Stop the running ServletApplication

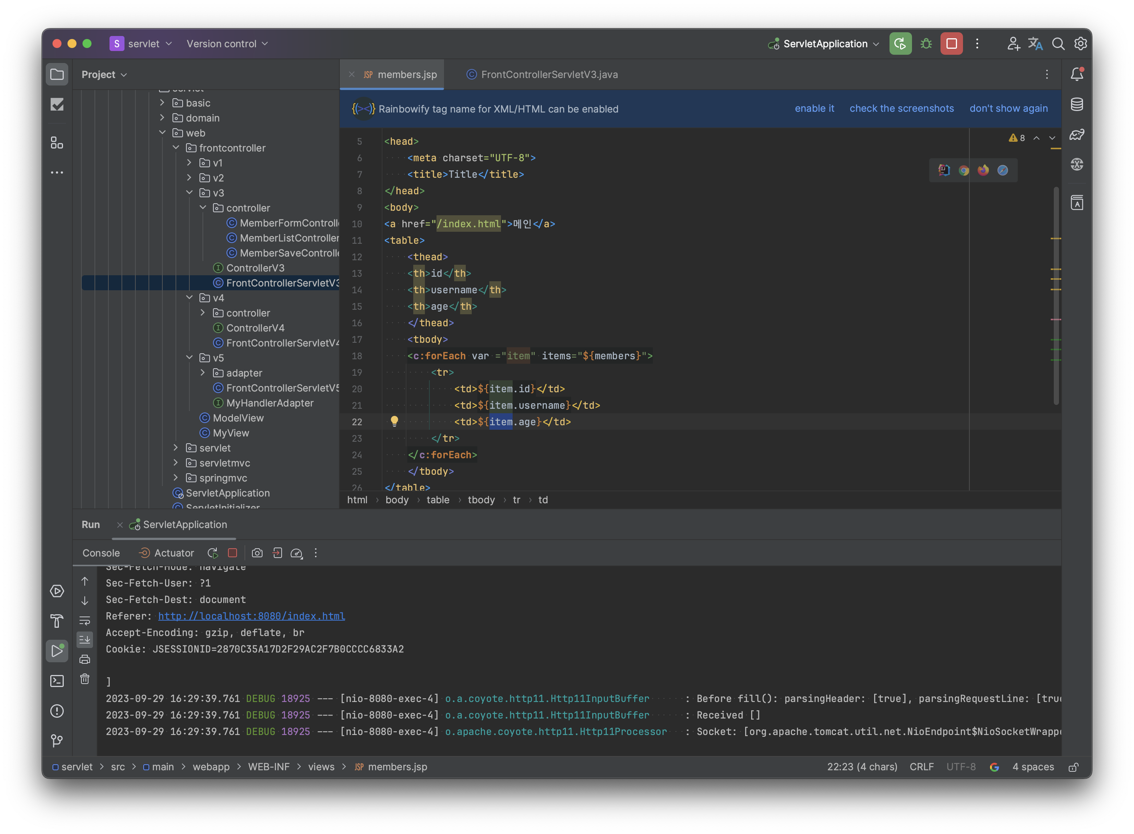[951, 44]
